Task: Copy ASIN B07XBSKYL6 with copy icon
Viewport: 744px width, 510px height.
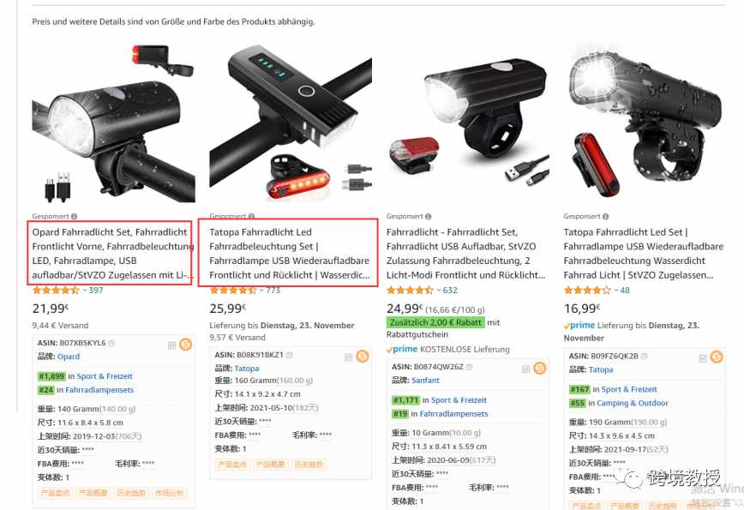Action: click(111, 343)
